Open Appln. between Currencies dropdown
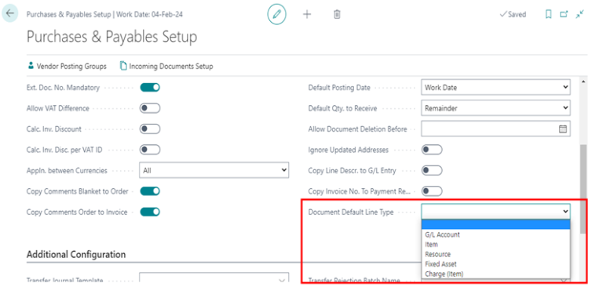Image resolution: width=603 pixels, height=294 pixels. tap(214, 170)
